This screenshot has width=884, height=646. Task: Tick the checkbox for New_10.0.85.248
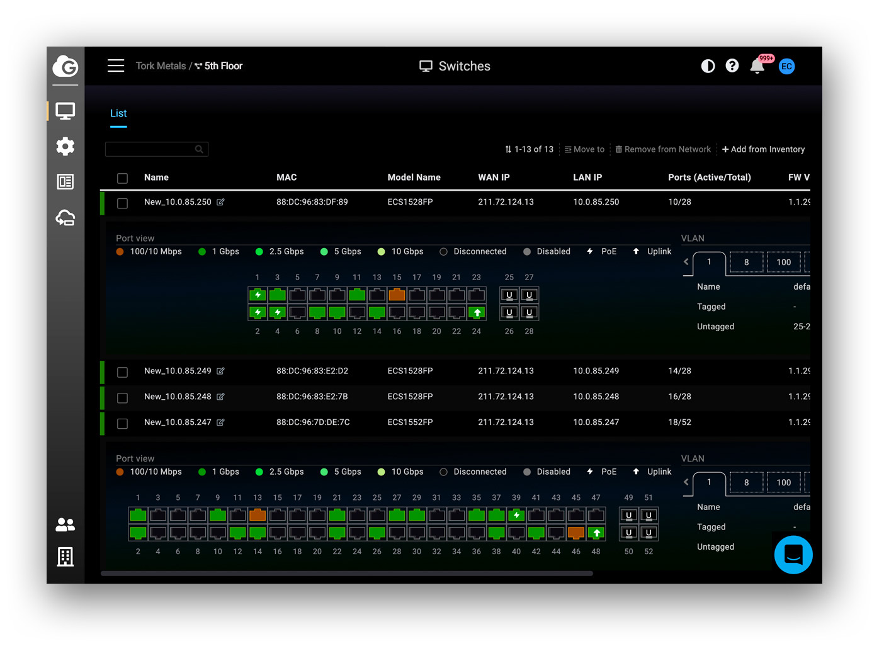tap(123, 397)
